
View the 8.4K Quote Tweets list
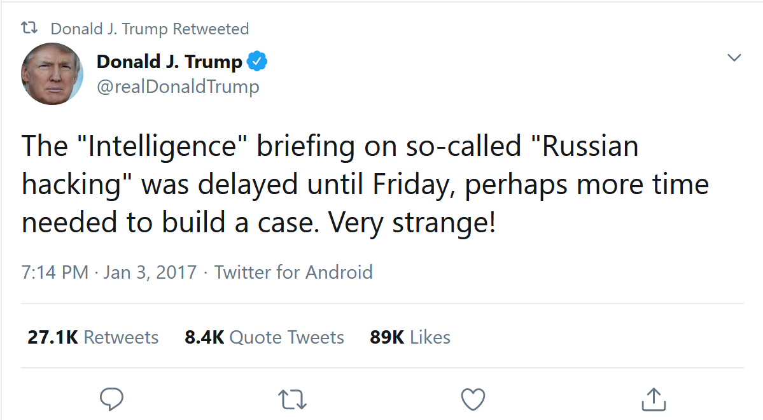point(264,337)
